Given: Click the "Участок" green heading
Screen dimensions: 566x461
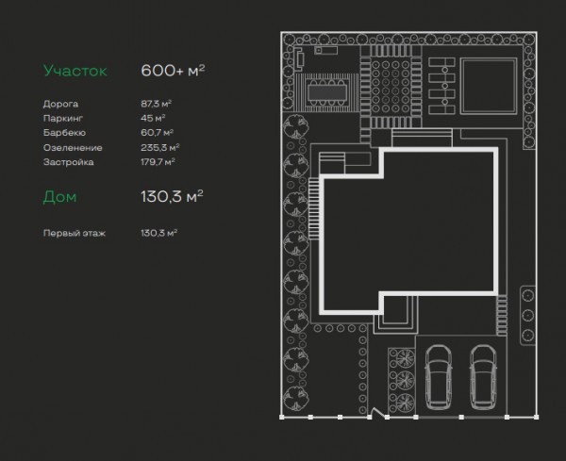Looking at the screenshot, I should point(75,71).
